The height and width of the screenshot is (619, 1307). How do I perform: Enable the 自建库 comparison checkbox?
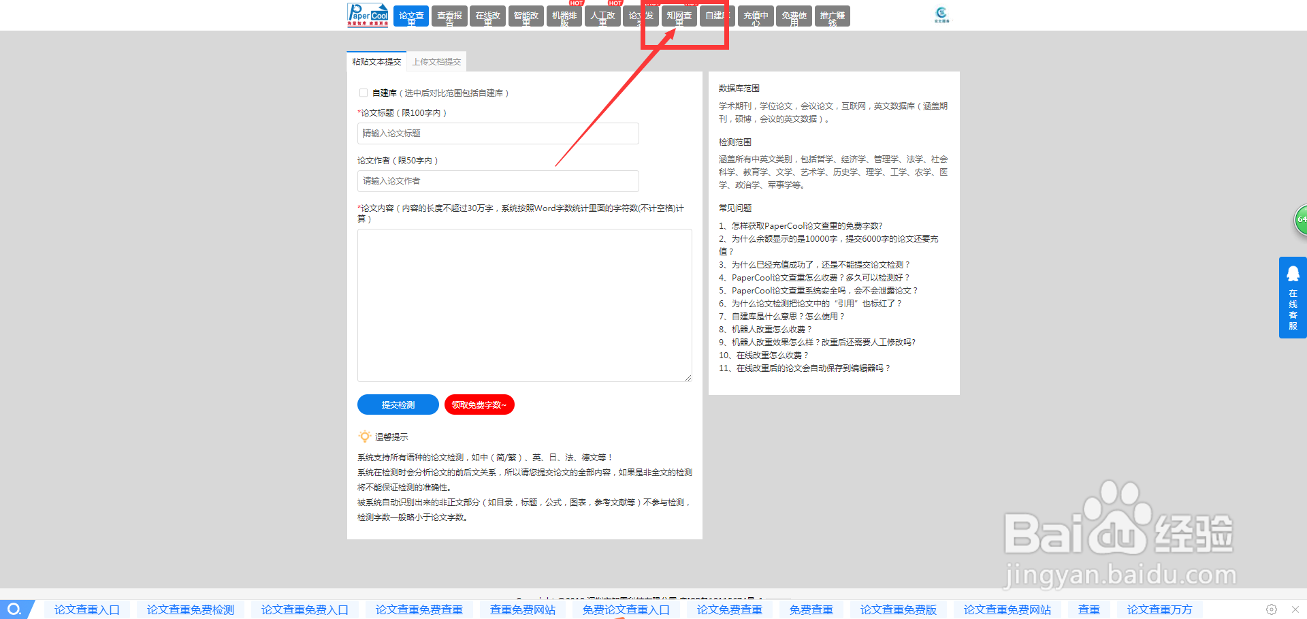[364, 93]
